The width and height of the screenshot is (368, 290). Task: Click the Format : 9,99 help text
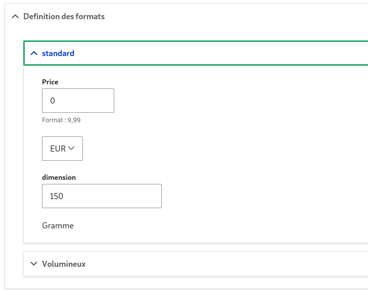pos(61,120)
